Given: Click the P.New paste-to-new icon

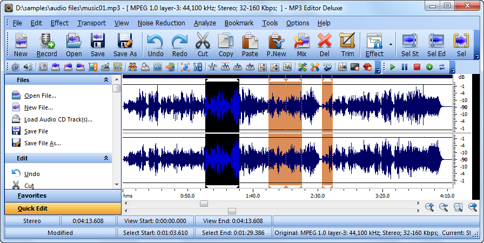Looking at the screenshot, I should [x=276, y=41].
